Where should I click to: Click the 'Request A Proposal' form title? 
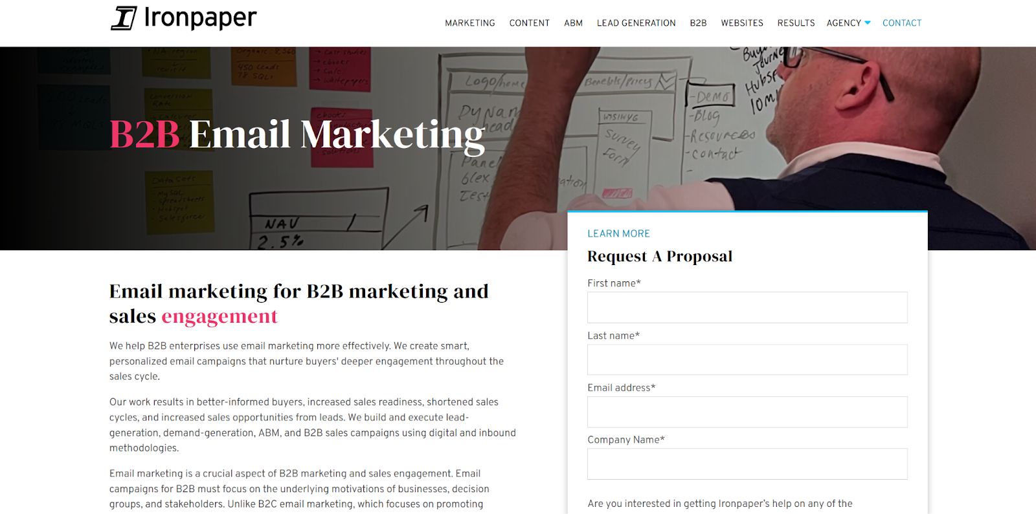point(660,256)
